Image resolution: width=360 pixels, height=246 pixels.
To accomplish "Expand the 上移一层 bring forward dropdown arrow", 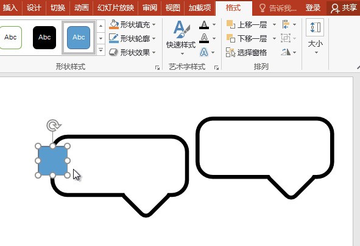I will click(274, 24).
